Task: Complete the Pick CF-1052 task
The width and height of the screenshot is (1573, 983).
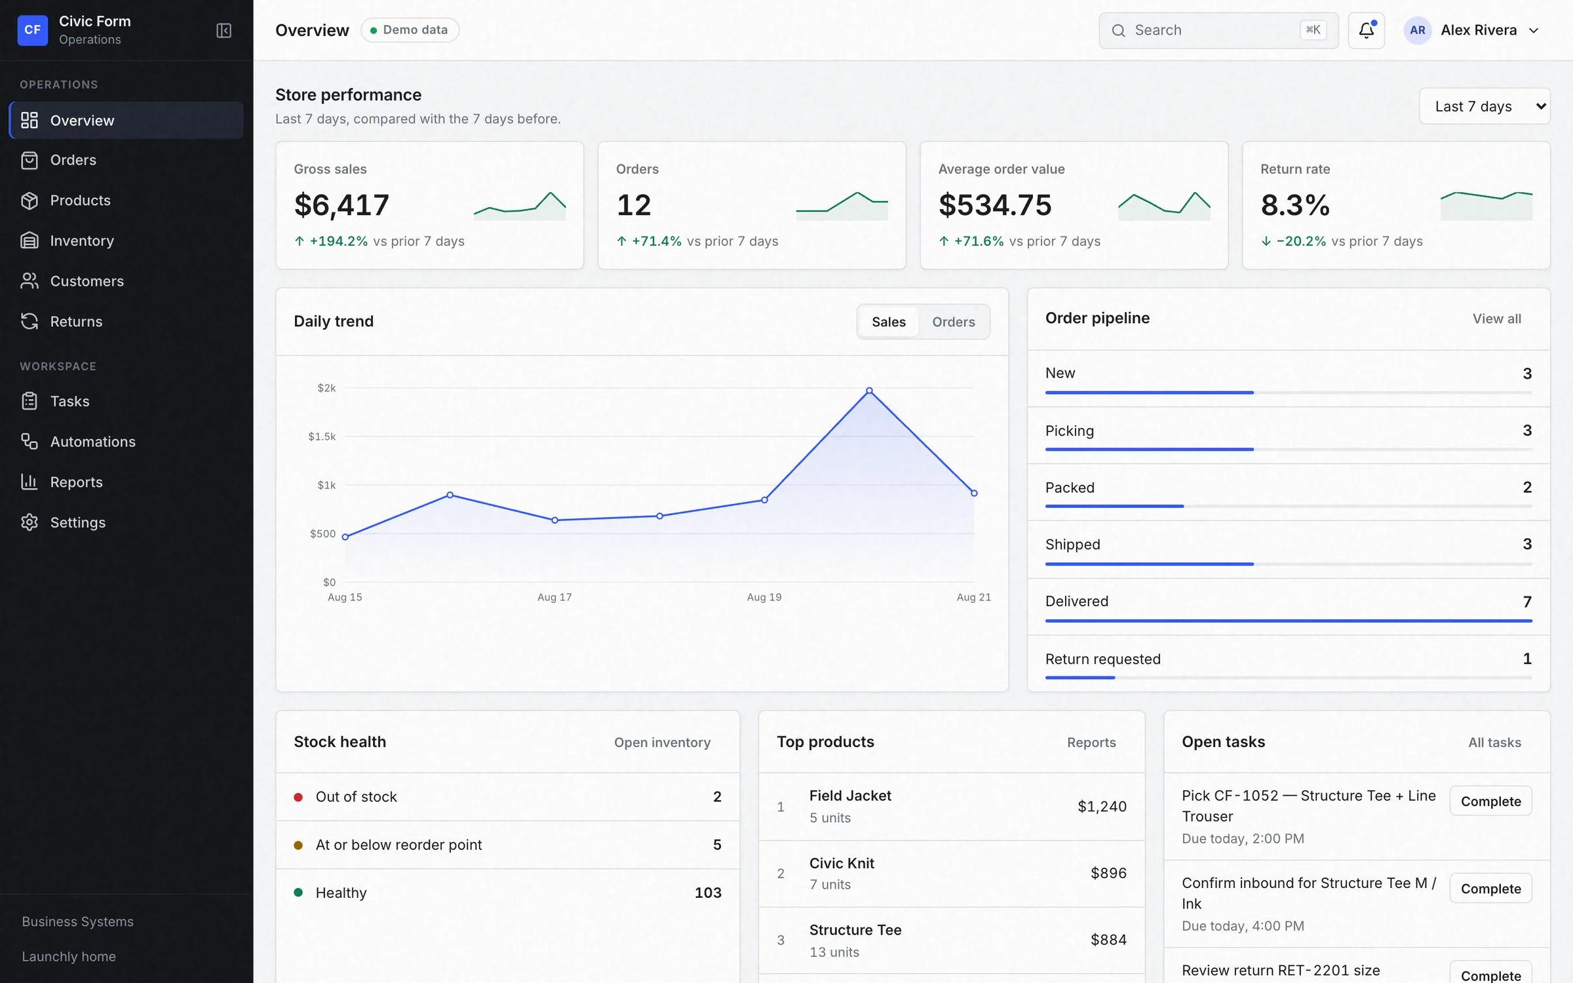Action: (x=1490, y=801)
